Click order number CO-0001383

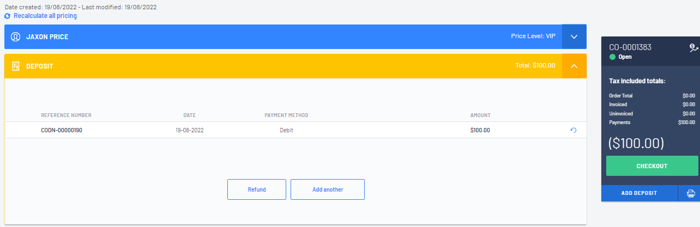630,47
